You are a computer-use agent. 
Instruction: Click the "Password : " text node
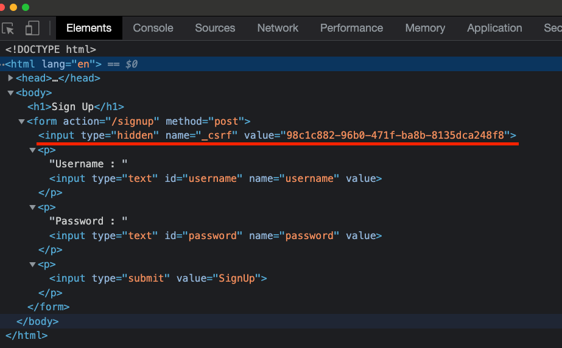88,221
